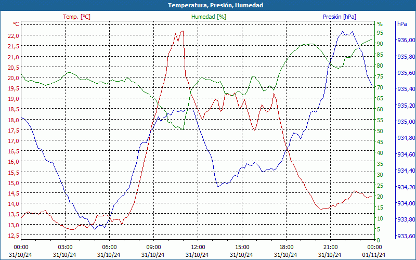The height and width of the screenshot is (260, 416).
Task: Click the "22,0" temperature axis value
Action: pos(13,36)
